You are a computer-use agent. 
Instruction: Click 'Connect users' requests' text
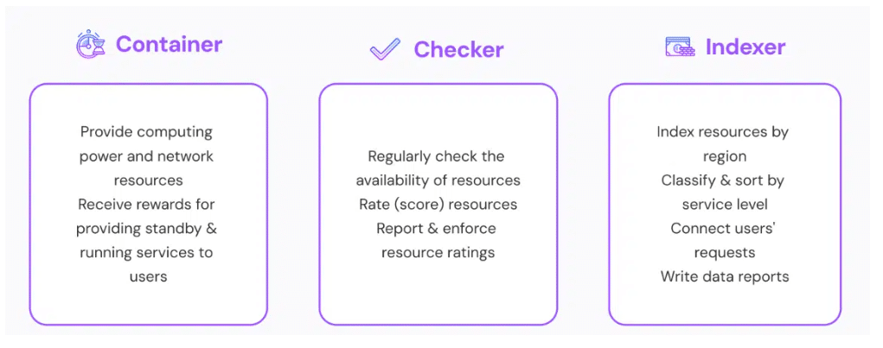pyautogui.click(x=724, y=241)
